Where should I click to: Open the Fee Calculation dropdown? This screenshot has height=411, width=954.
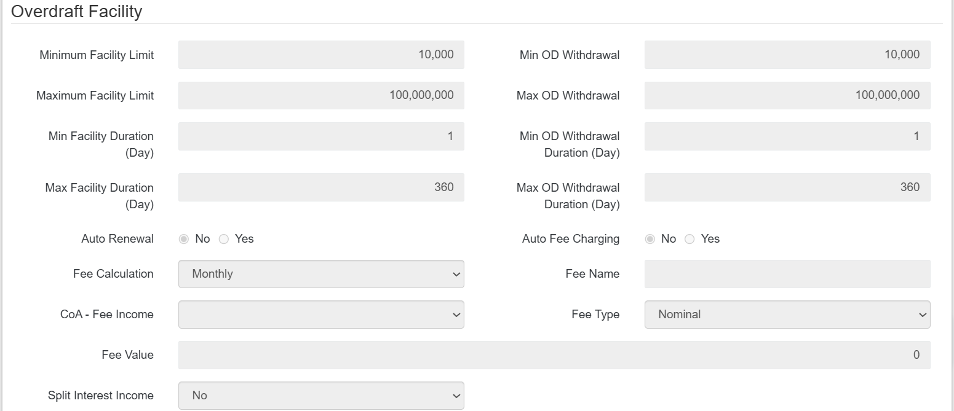click(321, 274)
